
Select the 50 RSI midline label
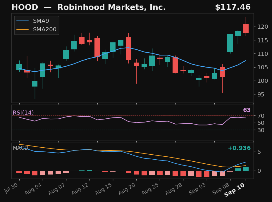point(261,123)
